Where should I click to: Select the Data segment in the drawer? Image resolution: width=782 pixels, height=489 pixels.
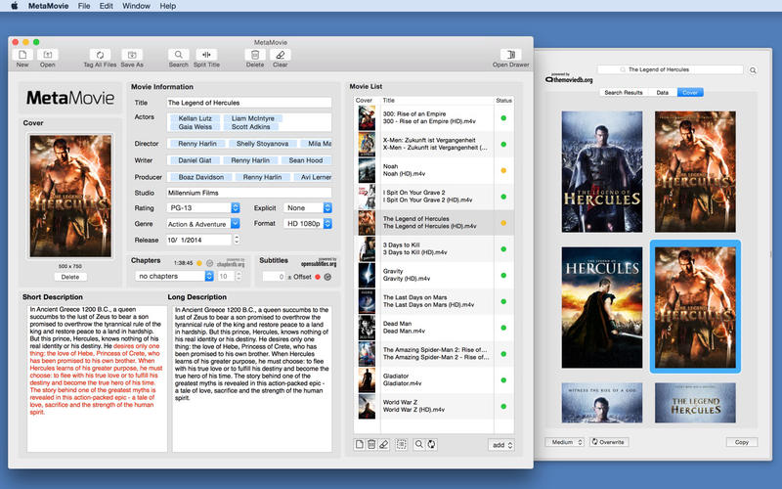(x=662, y=93)
